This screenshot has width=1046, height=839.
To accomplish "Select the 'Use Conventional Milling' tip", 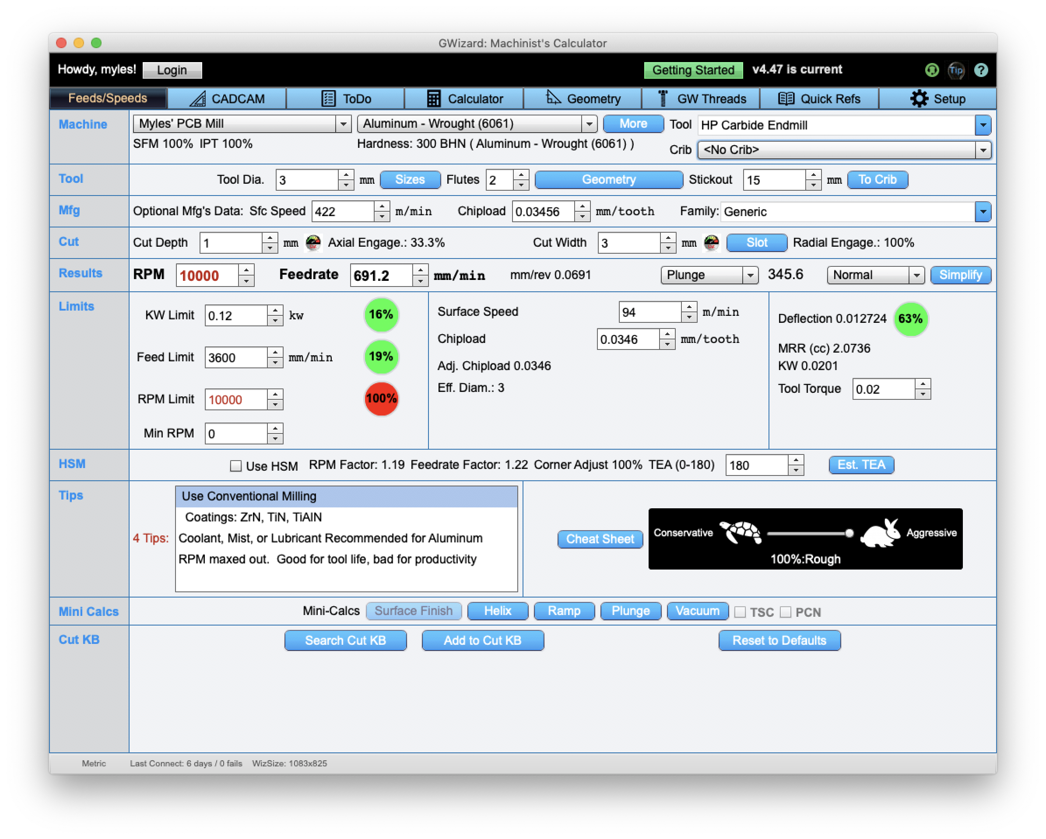I will pyautogui.click(x=346, y=496).
